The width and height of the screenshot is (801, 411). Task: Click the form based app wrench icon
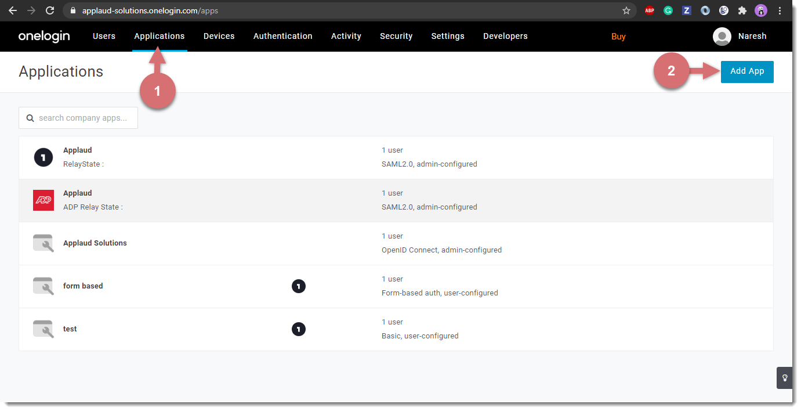point(44,286)
